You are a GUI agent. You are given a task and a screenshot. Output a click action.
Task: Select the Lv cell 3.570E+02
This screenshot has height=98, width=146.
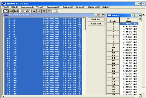[x=129, y=74]
